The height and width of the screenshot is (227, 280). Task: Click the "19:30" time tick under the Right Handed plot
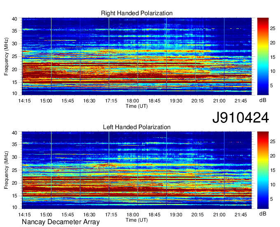(176, 101)
